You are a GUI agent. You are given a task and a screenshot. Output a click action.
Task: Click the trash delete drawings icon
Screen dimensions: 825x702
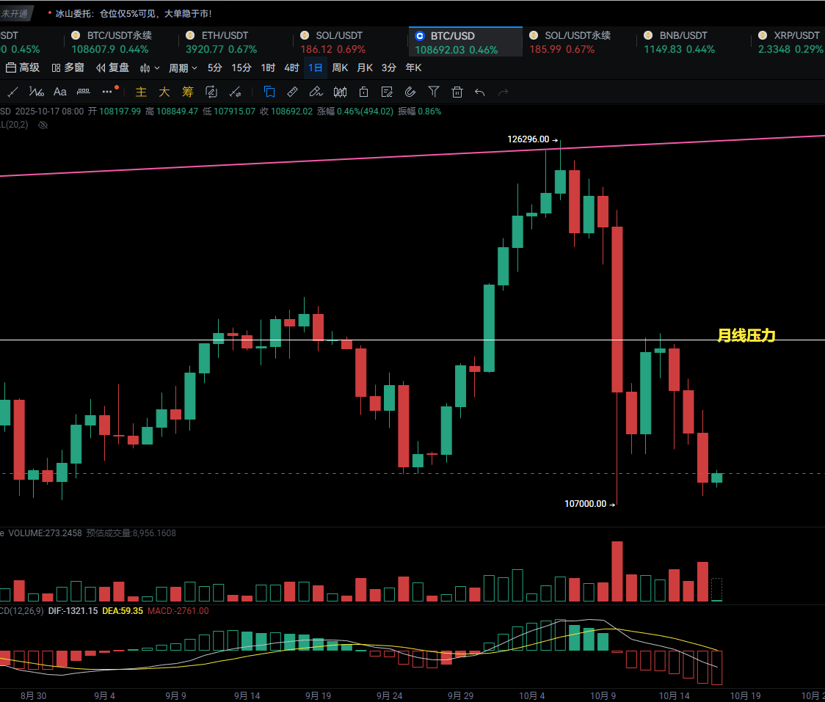pyautogui.click(x=457, y=92)
